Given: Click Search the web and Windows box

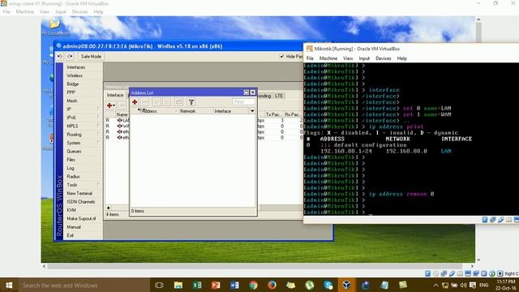Looking at the screenshot, I should 84,285.
